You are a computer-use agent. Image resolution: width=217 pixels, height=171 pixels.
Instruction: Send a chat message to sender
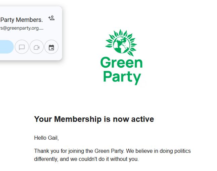[22, 47]
